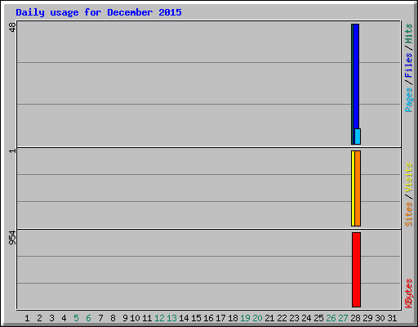The width and height of the screenshot is (418, 327).
Task: Click the red KBytes bar for day 28
Action: point(356,270)
